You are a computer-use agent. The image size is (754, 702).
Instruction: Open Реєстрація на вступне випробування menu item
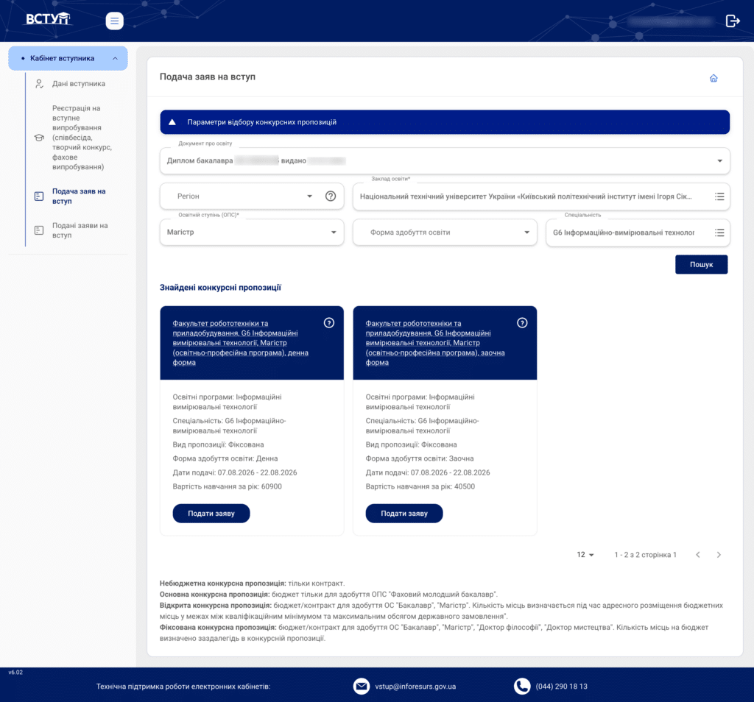(x=82, y=138)
